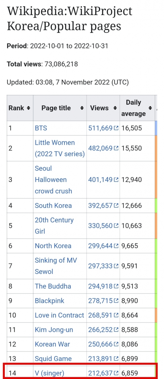Follow the South Korea page link
The width and height of the screenshot is (164, 379).
(53, 206)
